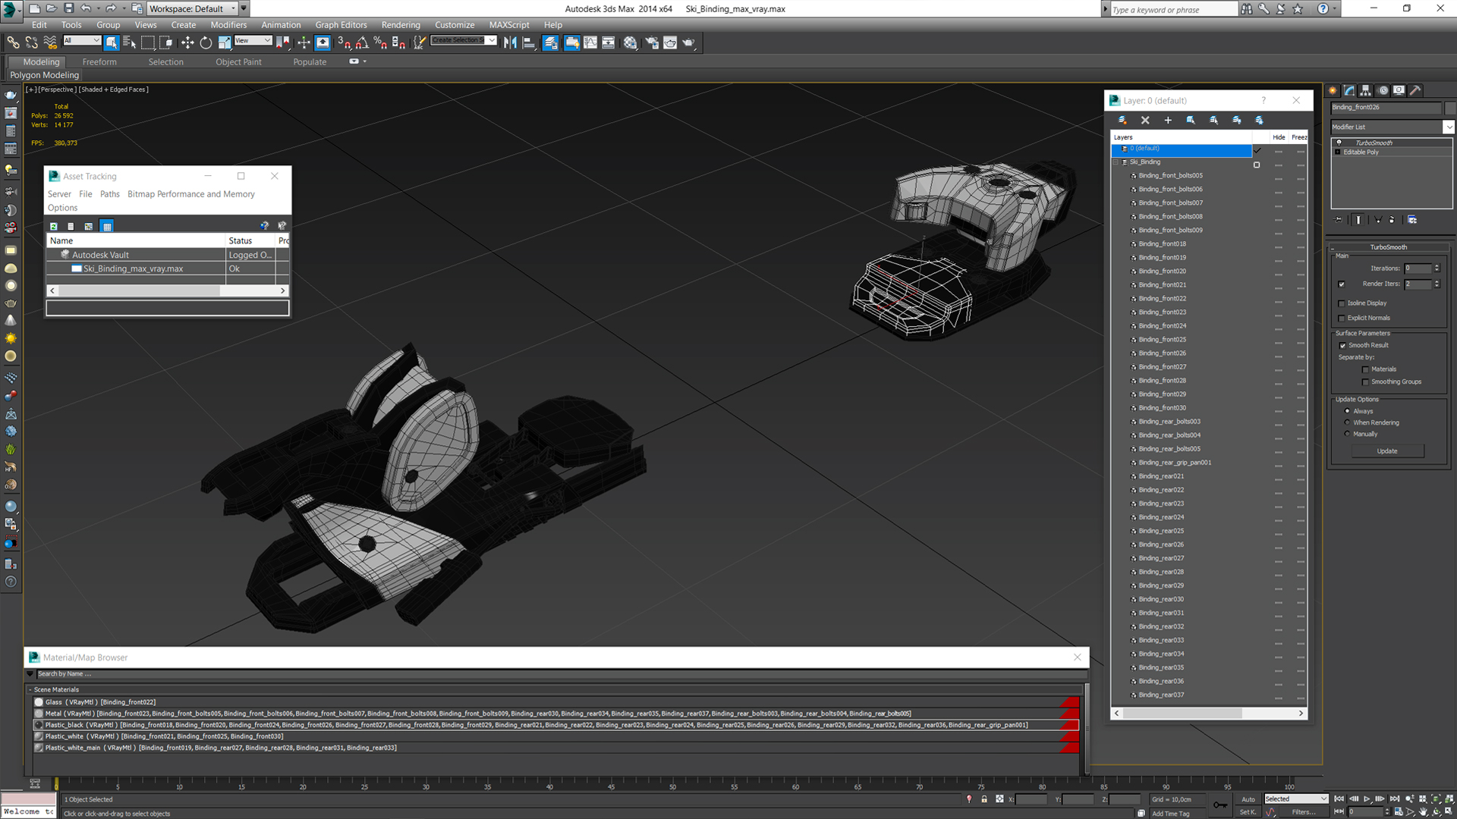Screen dimensions: 1457x819
Task: Open the Modifier List dropdown
Action: click(x=1448, y=127)
